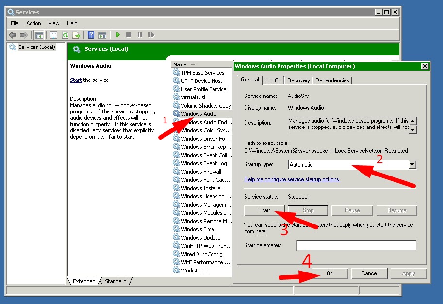The width and height of the screenshot is (443, 304).
Task: Click the Restart Service toolbar icon
Action: 151,35
